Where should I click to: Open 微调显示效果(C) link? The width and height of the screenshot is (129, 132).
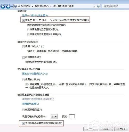pyautogui.click(x=30, y=104)
